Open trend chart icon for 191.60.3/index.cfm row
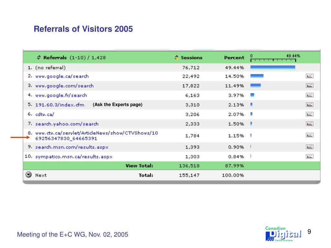This screenshot has width=331, height=248. 309,105
